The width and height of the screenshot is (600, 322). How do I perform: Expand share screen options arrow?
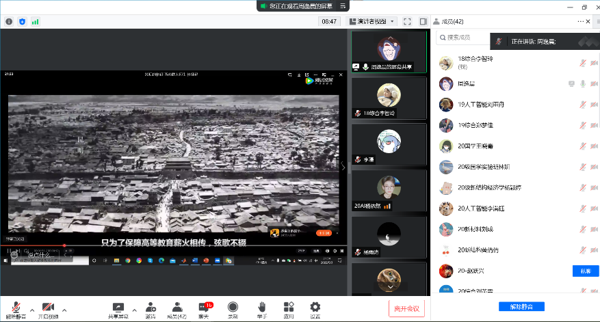tap(134, 310)
